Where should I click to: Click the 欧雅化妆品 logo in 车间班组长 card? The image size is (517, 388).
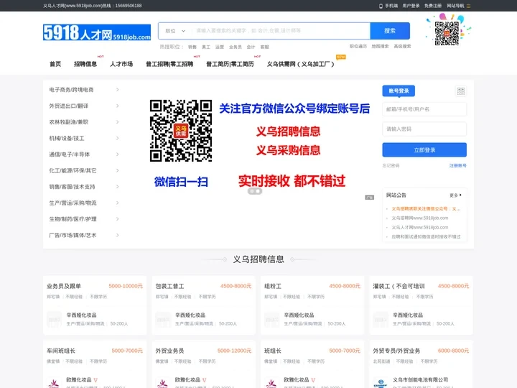tap(54, 383)
